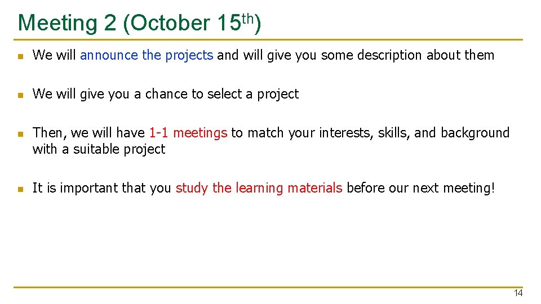Click the blue 'announce the projects' text
This screenshot has height=304, width=541.
(x=147, y=55)
